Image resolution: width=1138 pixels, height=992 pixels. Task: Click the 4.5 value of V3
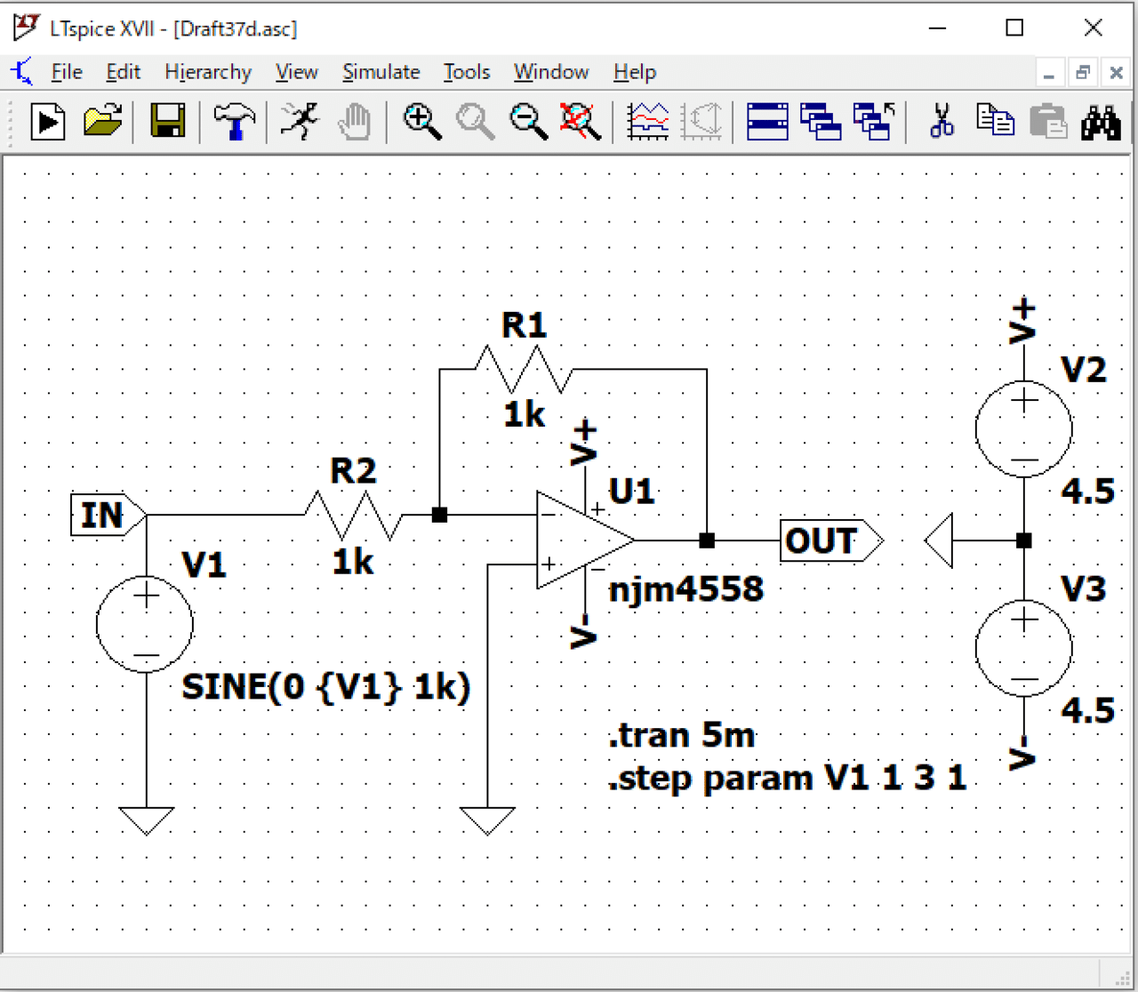(x=1087, y=710)
